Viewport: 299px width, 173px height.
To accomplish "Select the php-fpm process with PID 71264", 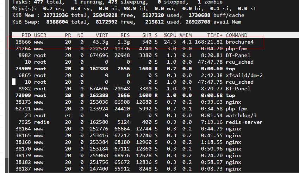I will coord(23,49).
